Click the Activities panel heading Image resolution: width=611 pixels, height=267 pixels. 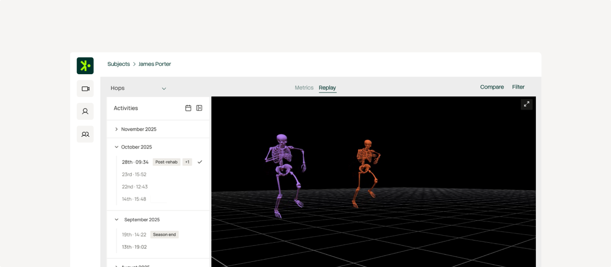[126, 108]
